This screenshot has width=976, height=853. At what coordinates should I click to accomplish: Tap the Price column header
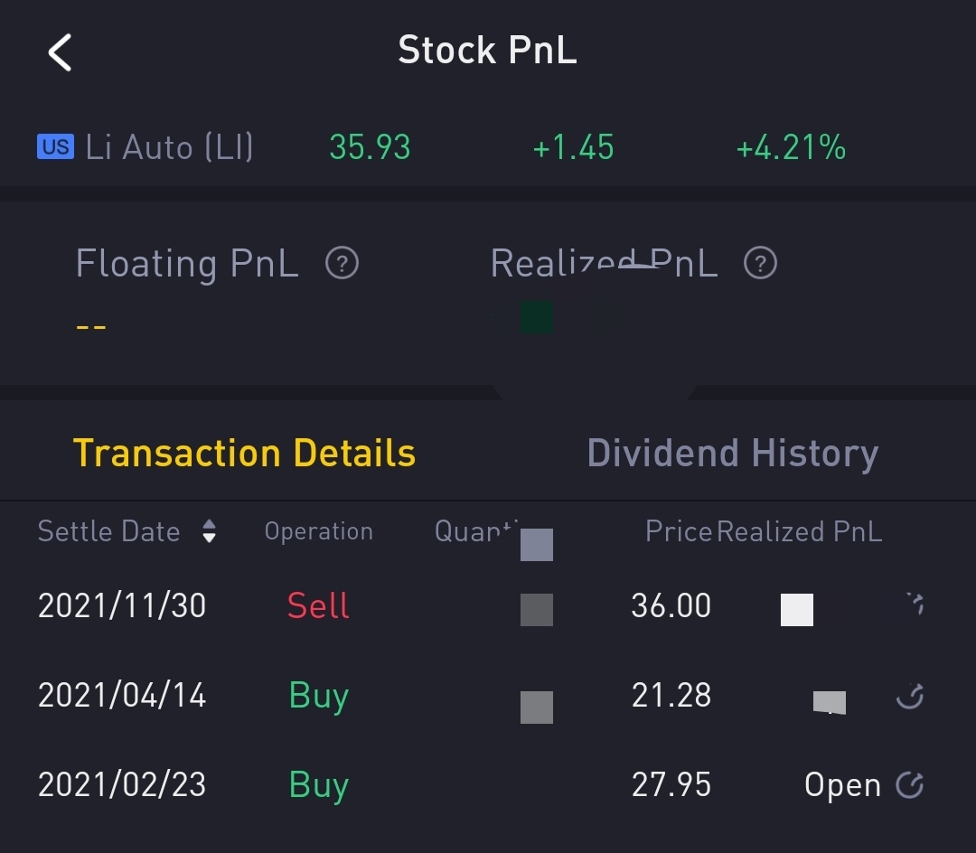679,531
